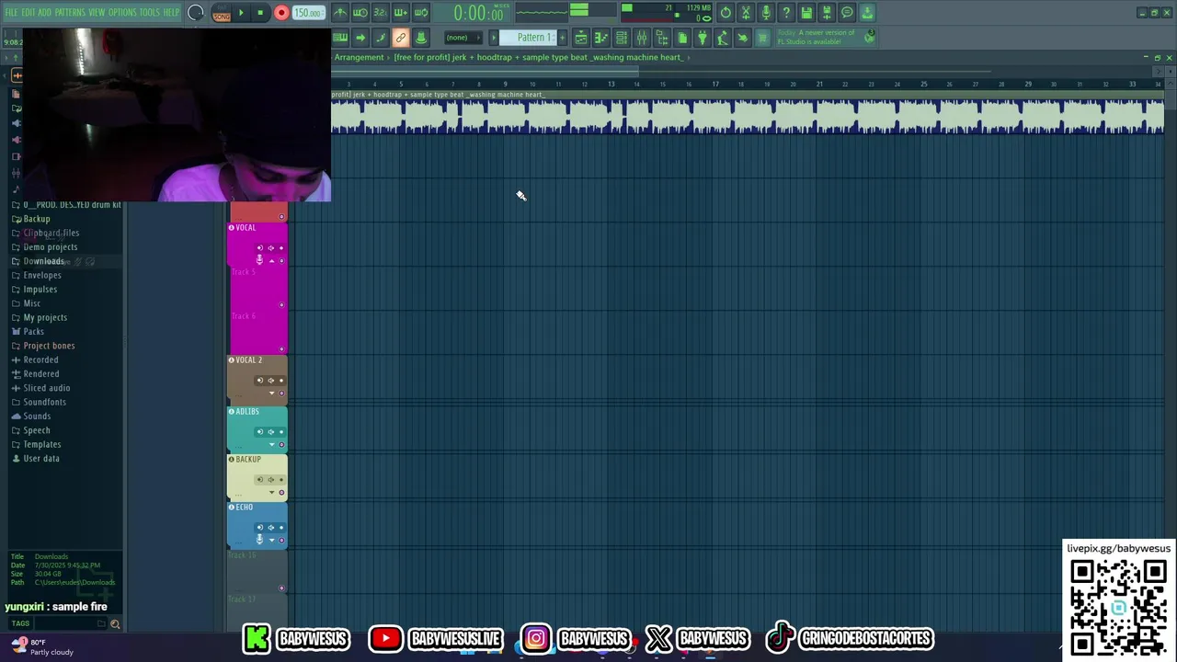Open the FILE menu

[12, 12]
